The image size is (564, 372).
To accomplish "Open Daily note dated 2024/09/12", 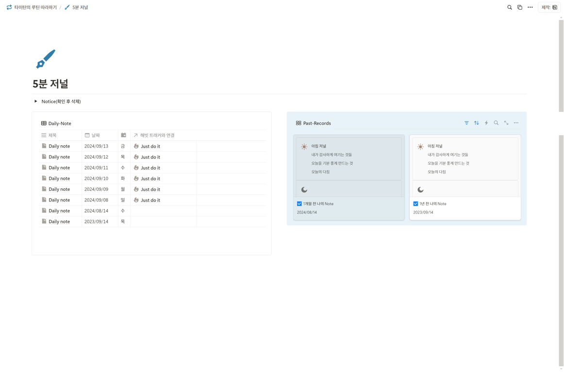I will [59, 157].
